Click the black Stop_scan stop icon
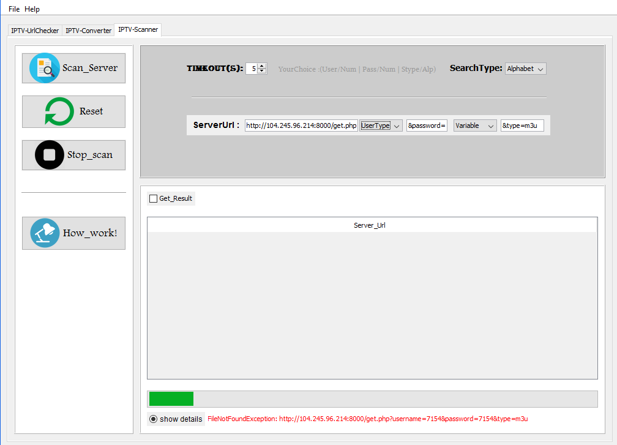The image size is (617, 445). 50,155
